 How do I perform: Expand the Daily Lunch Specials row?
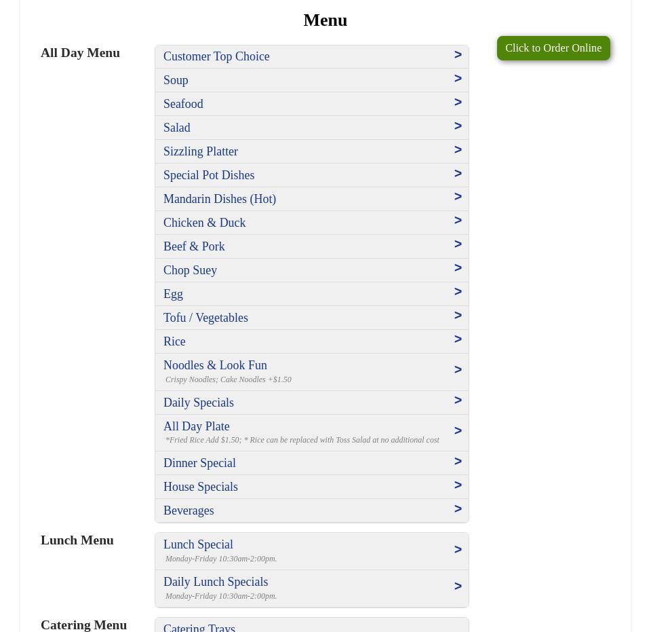coord(216,582)
